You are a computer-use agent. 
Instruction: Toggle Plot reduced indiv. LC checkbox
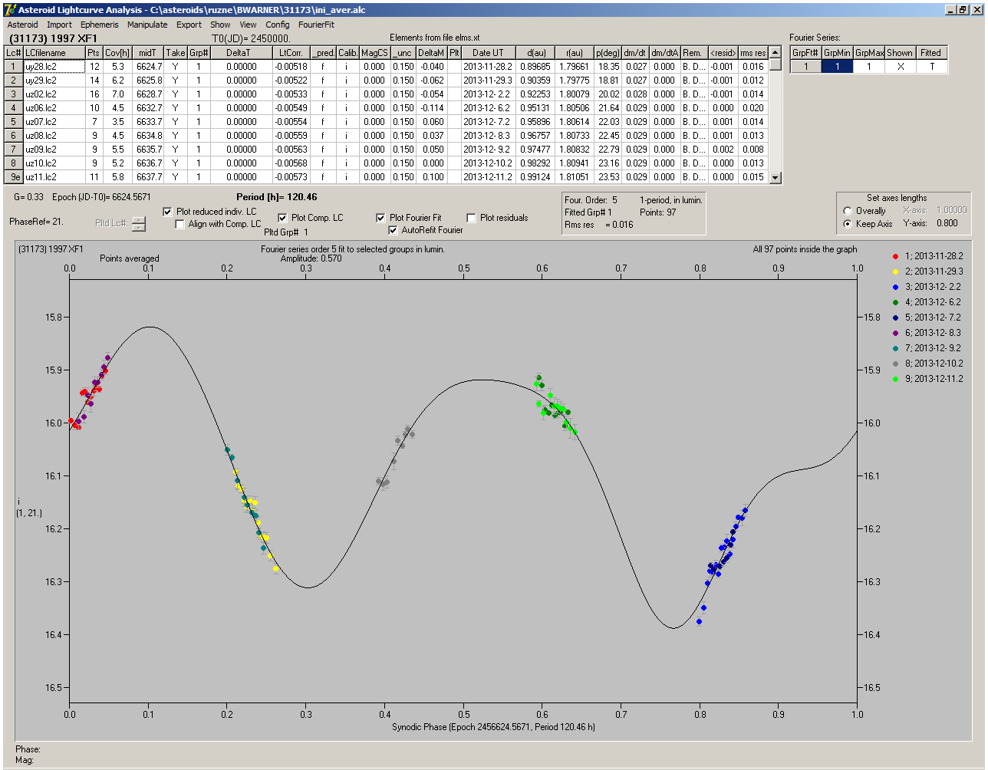pyautogui.click(x=168, y=212)
